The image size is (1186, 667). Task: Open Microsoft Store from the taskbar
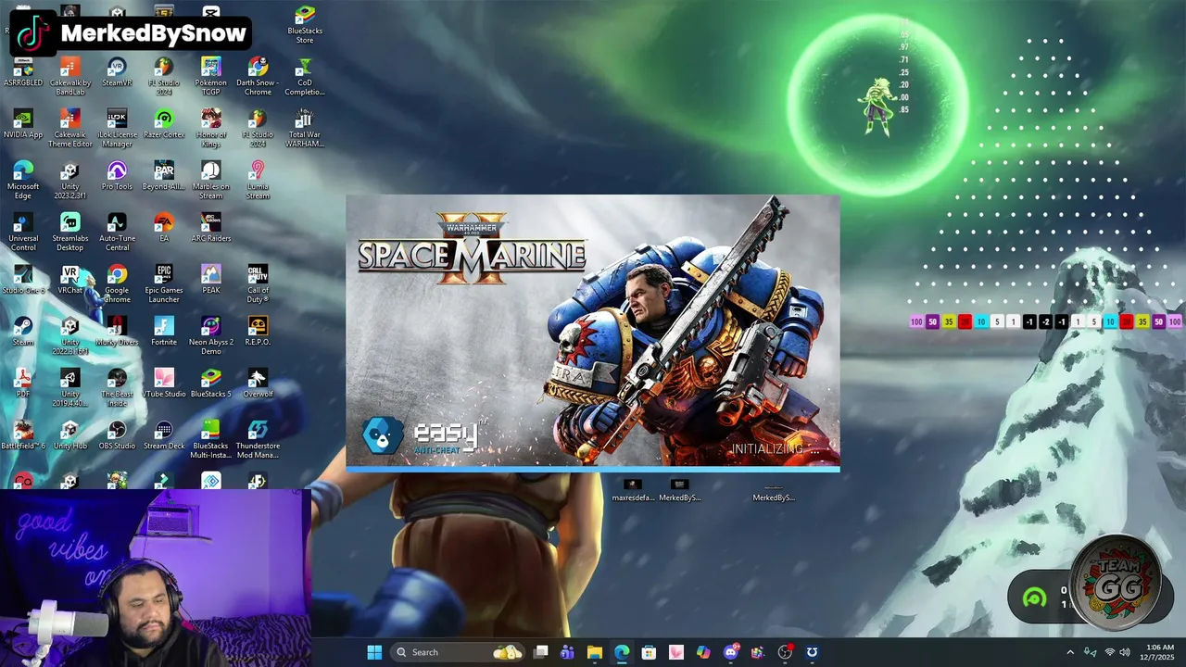click(649, 652)
